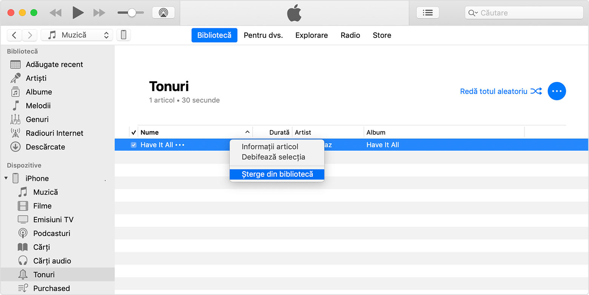Click the Artiști microphone icon

click(15, 78)
